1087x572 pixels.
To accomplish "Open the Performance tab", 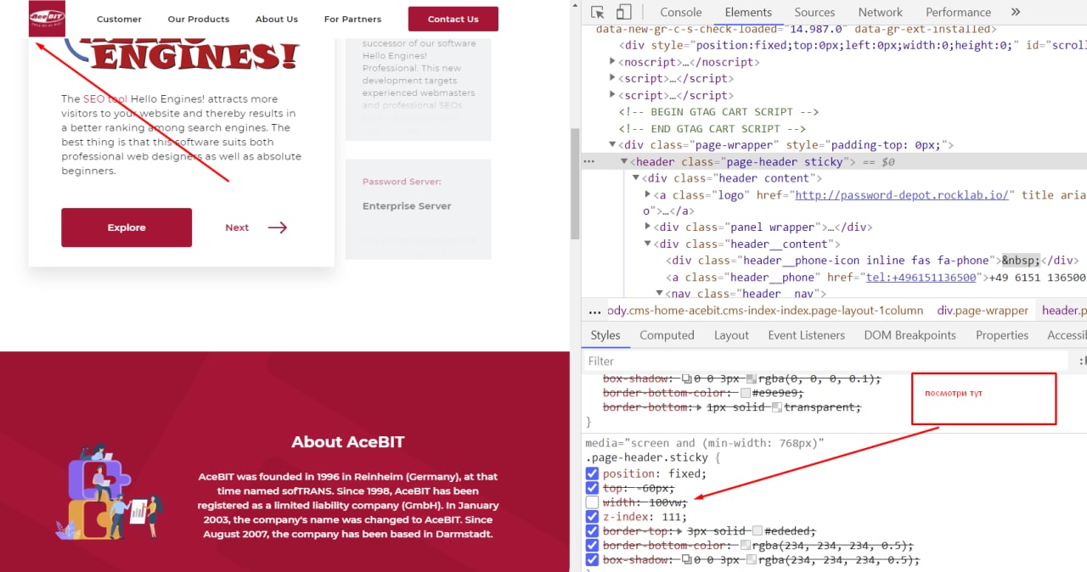I will click(958, 12).
